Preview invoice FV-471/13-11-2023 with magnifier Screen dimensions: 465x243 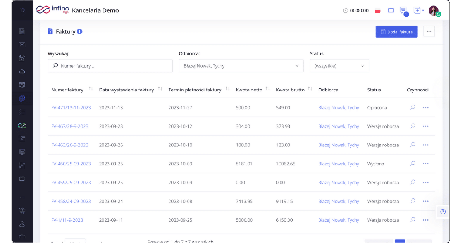pos(413,107)
